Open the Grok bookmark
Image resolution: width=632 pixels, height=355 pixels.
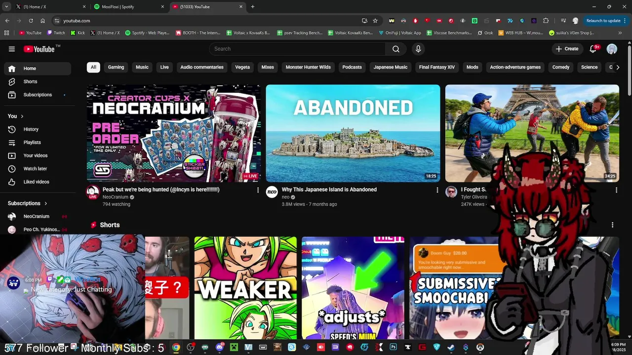coord(485,33)
